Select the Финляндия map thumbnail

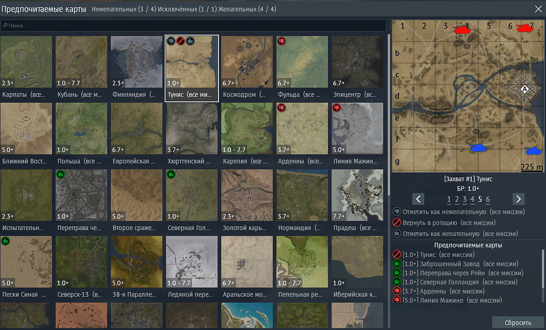point(136,62)
